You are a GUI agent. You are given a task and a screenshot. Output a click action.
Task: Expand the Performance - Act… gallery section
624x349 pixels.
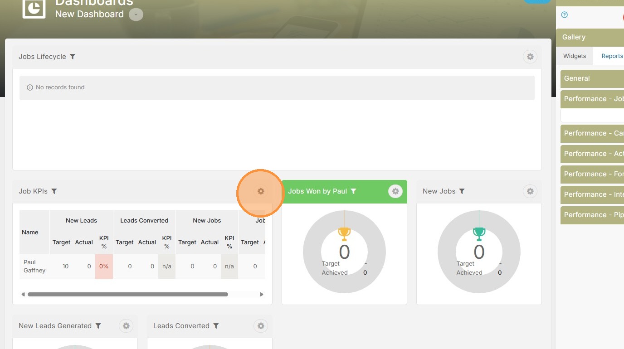coord(592,154)
